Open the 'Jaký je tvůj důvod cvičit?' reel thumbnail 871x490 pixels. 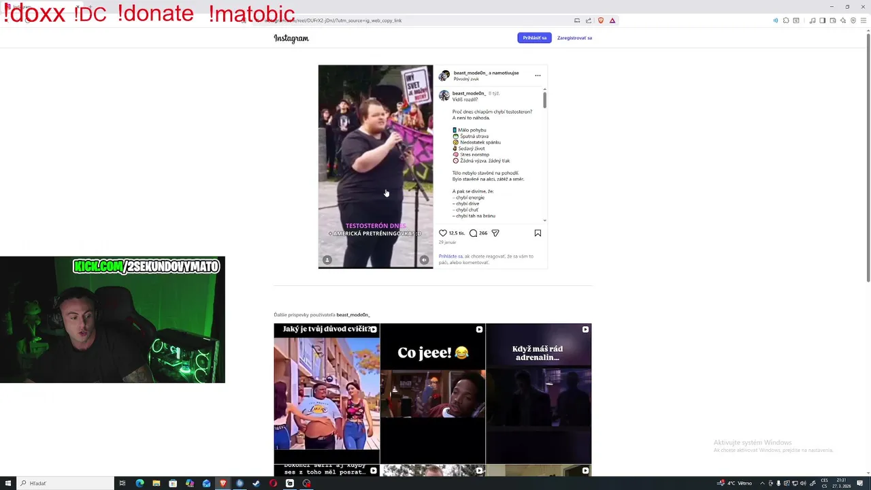pos(327,393)
